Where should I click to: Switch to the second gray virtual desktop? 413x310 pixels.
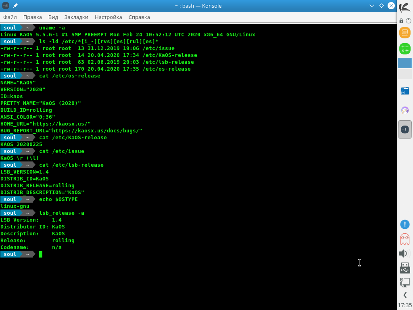click(405, 74)
